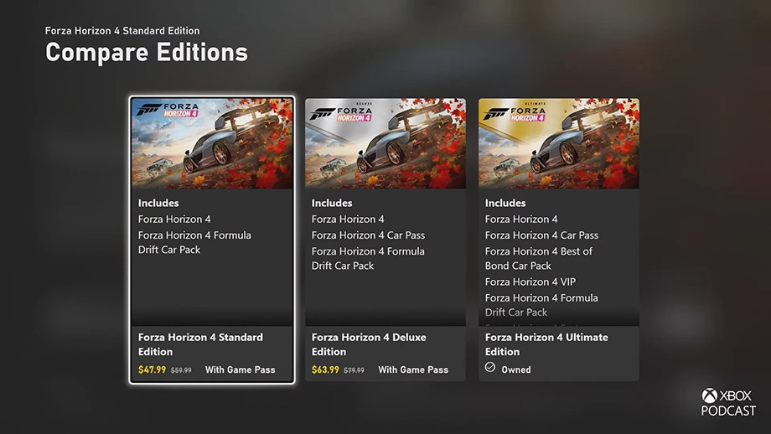Screen dimensions: 771x434
Task: Select Forza Horizon 4 VIP item
Action: pos(530,282)
